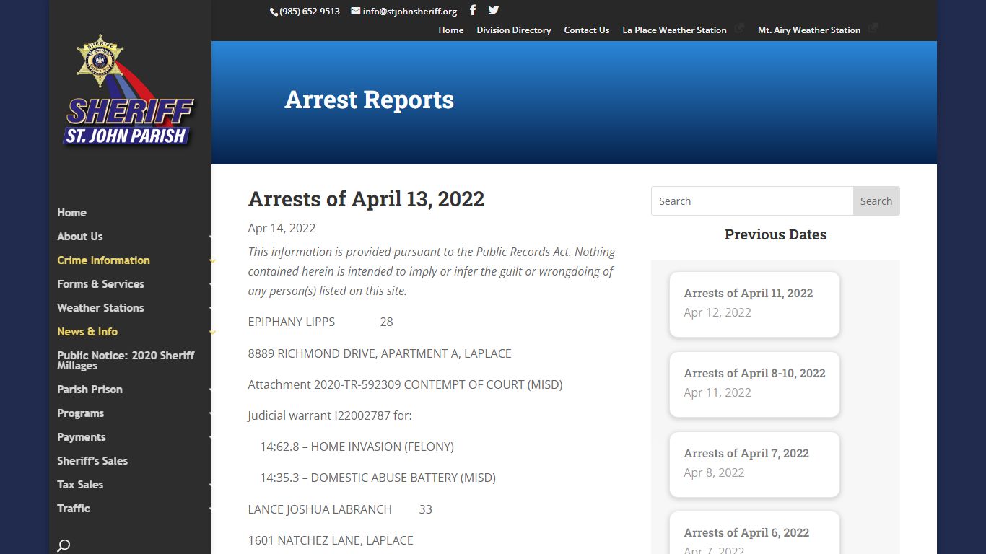The image size is (986, 554).
Task: Expand the Weather Stations submenu arrow
Action: [x=211, y=308]
